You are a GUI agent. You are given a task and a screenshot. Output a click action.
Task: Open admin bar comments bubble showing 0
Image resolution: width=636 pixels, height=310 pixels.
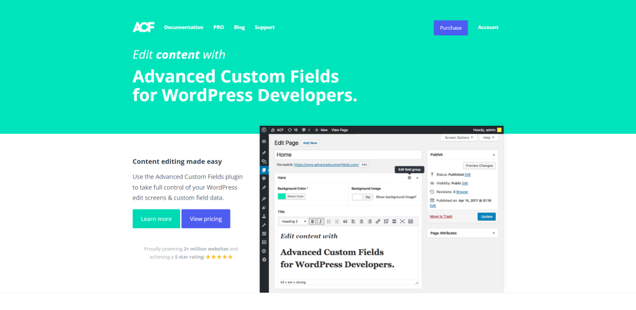click(304, 130)
